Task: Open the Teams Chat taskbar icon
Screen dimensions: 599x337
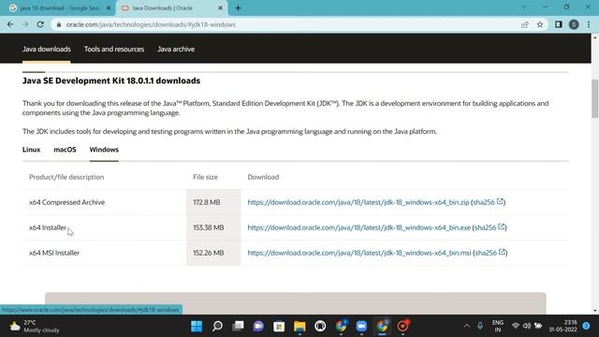Action: (x=258, y=326)
